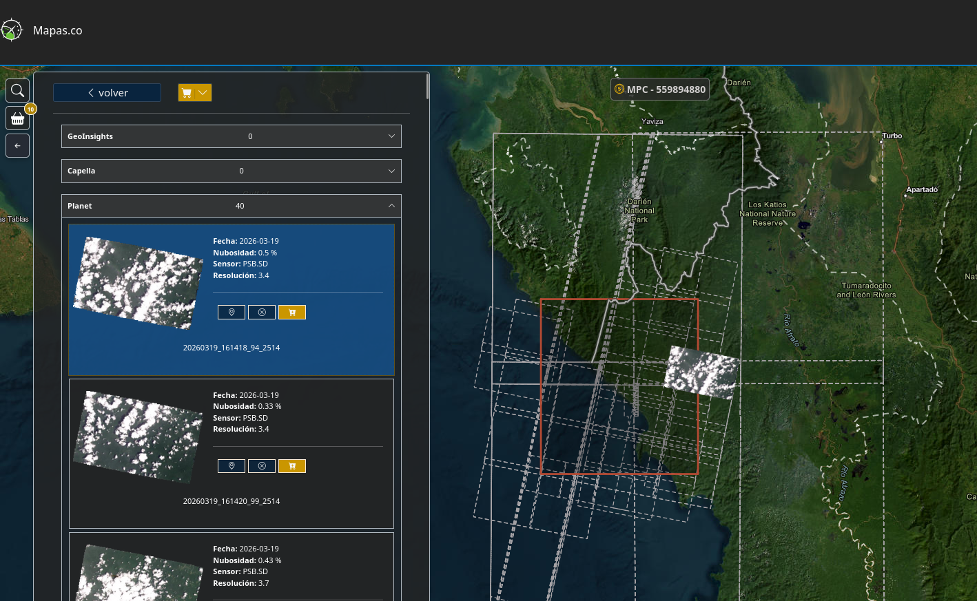Open the cart dropdown arrow beside volver
This screenshot has width=977, height=601.
[x=203, y=93]
